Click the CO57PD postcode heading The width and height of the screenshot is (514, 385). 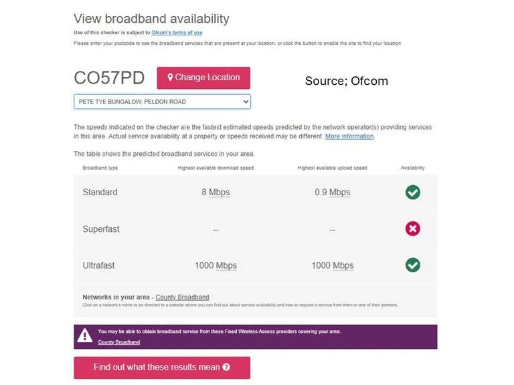pyautogui.click(x=109, y=78)
